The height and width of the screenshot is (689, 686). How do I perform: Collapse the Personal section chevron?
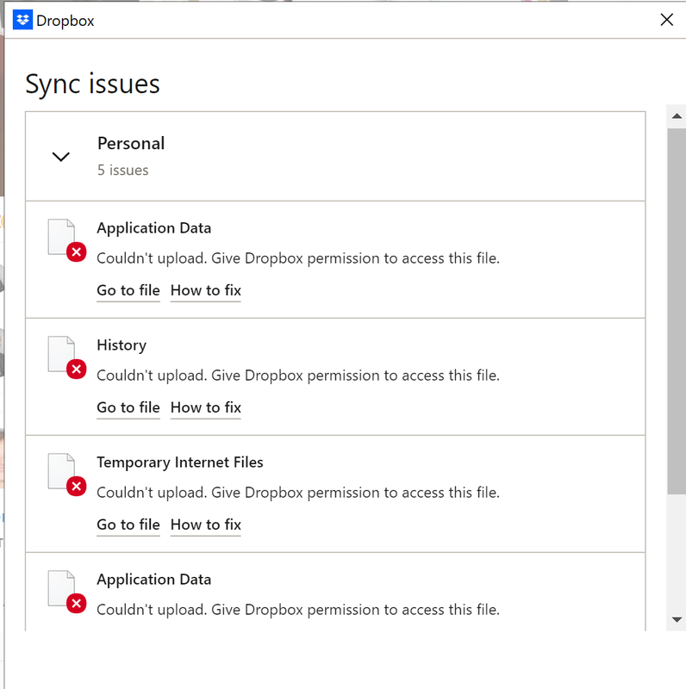(60, 157)
